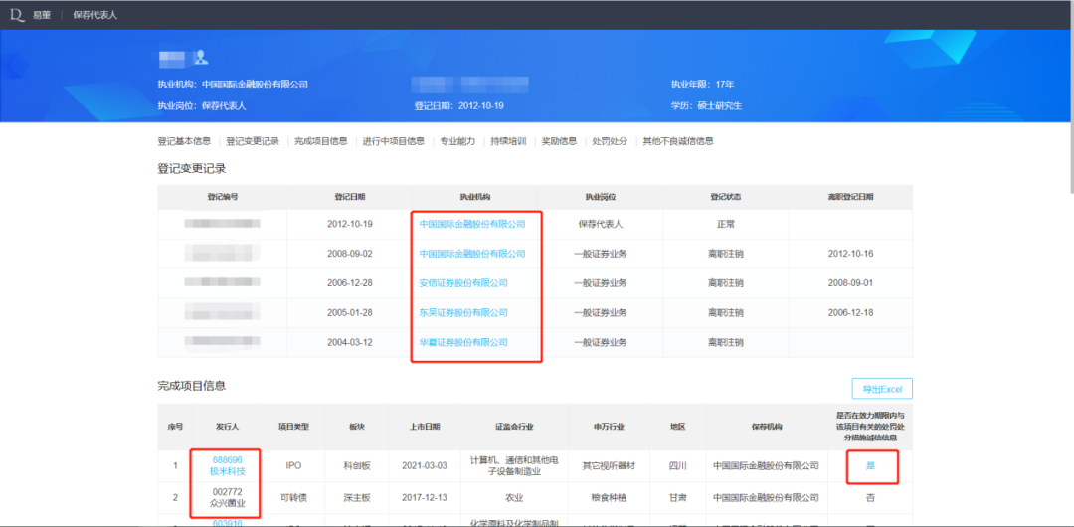The height and width of the screenshot is (527, 1074).
Task: Click the IPO project type cell
Action: [x=293, y=465]
